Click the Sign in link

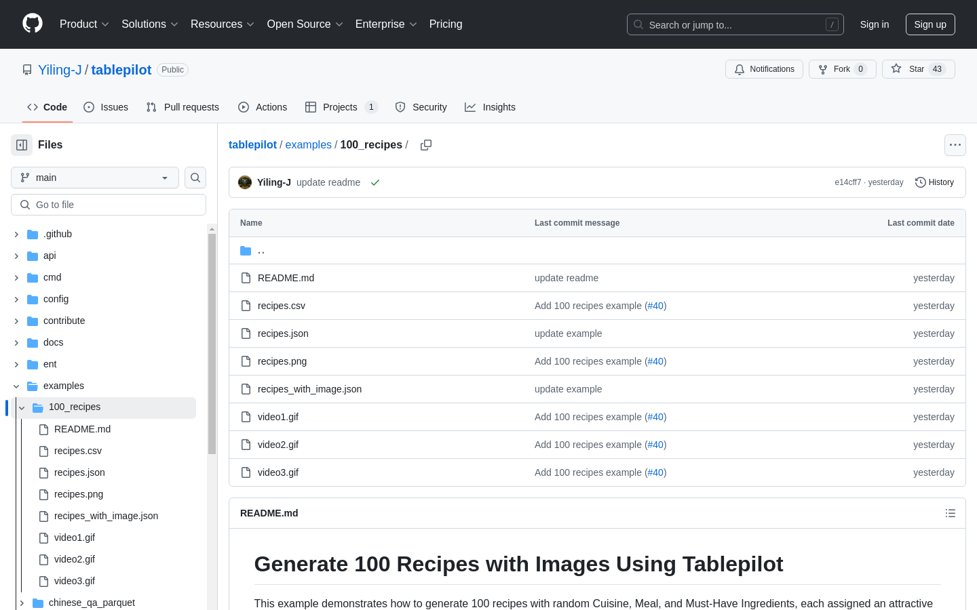[x=875, y=24]
